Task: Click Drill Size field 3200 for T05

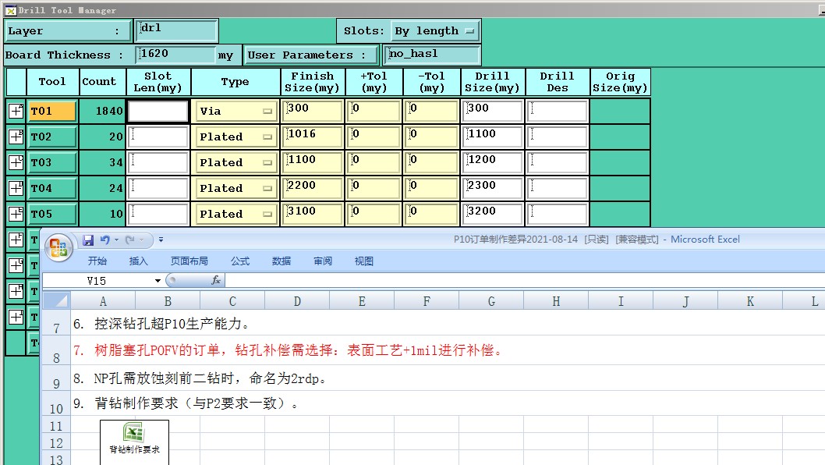Action: 493,215
